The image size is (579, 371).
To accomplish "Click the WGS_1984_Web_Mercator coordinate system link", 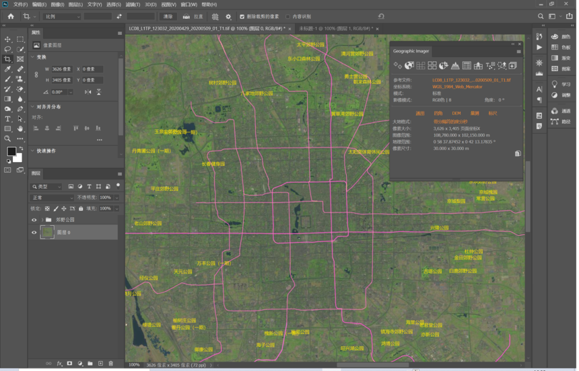I will 457,87.
